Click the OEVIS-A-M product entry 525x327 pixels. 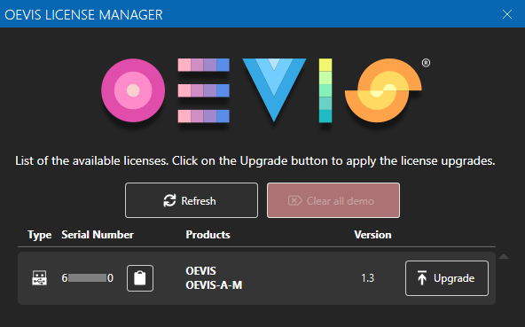tap(214, 285)
